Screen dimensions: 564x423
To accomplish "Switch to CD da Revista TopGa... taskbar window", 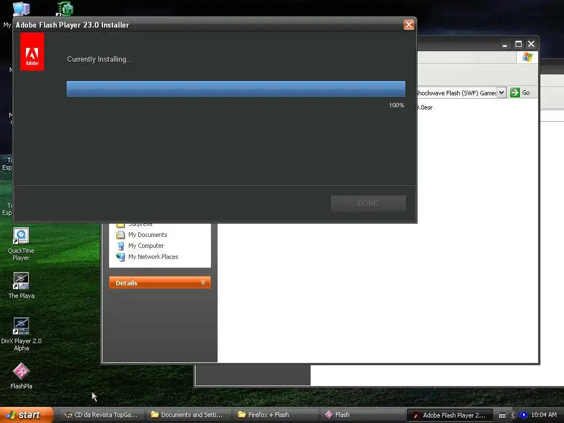I will [x=101, y=415].
